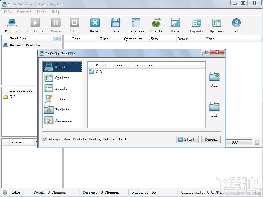263x197 pixels.
Task: Click the dialog's question mark help button
Action: (x=206, y=52)
